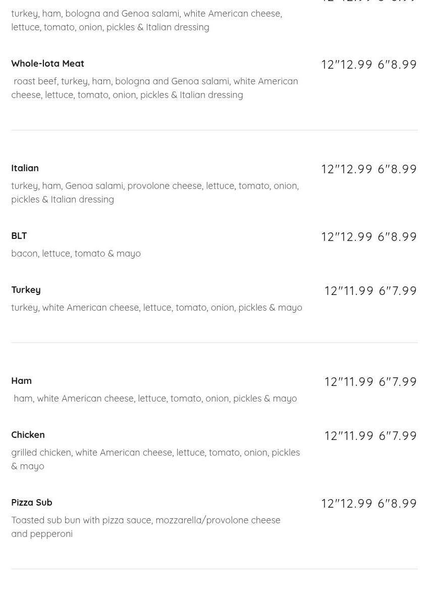
Task: Click the Whole-lota Meat price text
Action: (x=369, y=65)
